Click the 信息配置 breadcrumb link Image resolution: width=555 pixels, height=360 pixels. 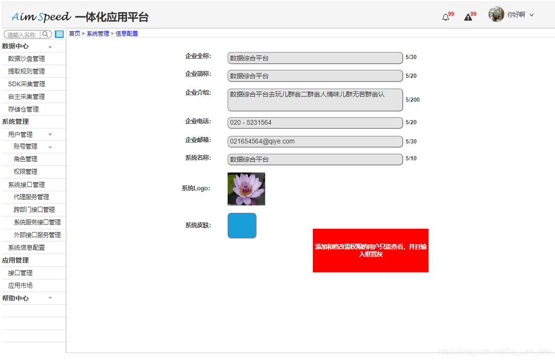[x=127, y=34]
